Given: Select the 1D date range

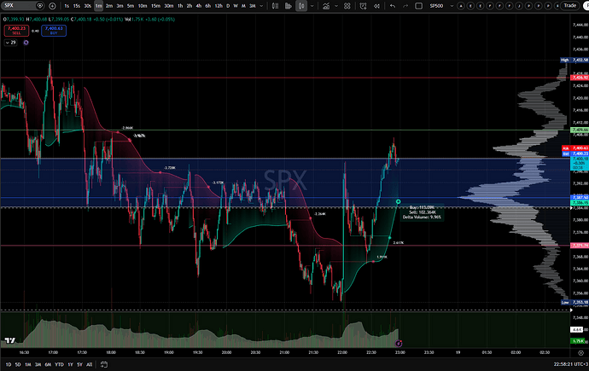Looking at the screenshot, I should (8, 364).
